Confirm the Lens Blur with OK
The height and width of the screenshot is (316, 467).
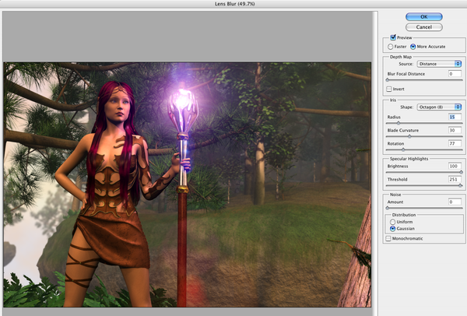click(x=424, y=16)
